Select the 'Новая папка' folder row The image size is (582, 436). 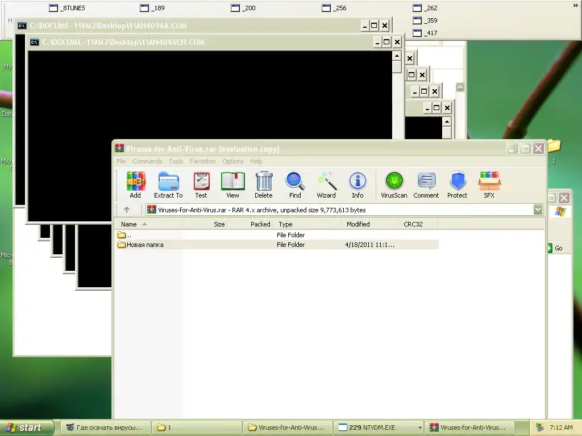pos(277,245)
